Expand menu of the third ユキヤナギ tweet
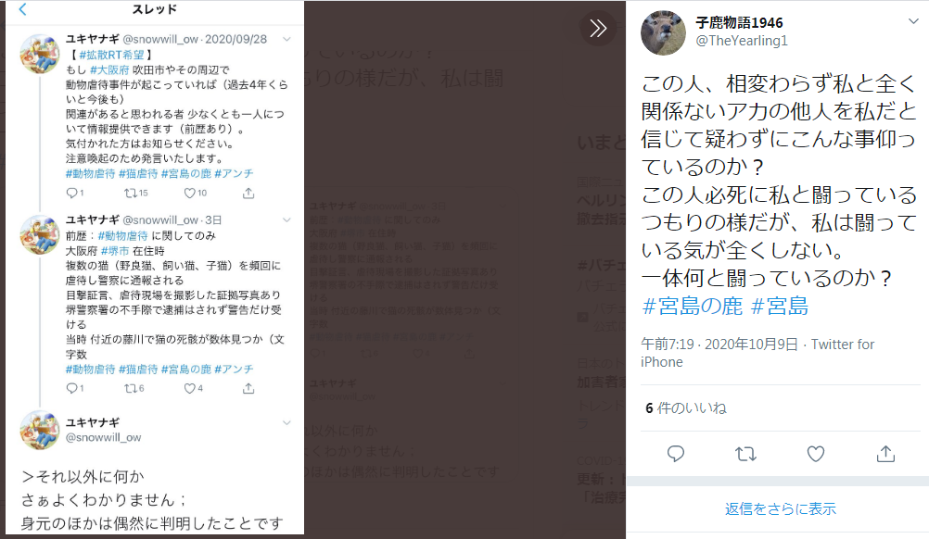The width and height of the screenshot is (929, 539). 286,422
